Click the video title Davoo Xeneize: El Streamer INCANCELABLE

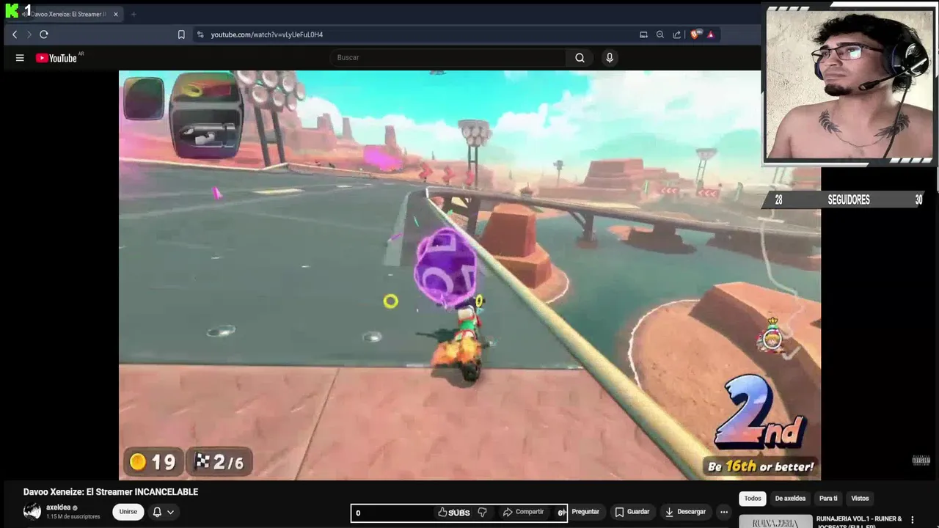[x=111, y=492]
